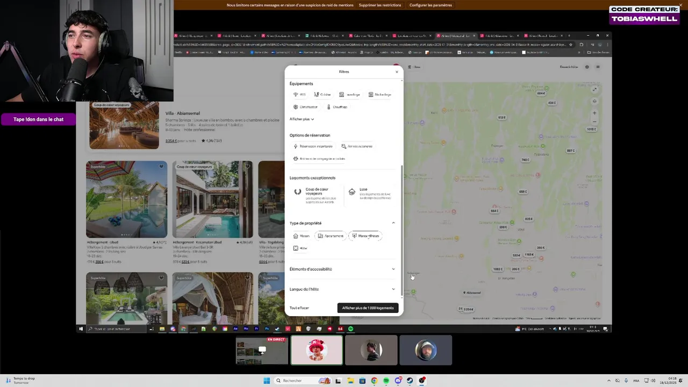Select the bearded hooded participant tile

click(426, 350)
